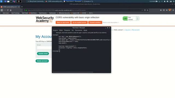The image size is (175, 98).
Task: Close the CORS vulnerability browser tab
Action: 19,7
